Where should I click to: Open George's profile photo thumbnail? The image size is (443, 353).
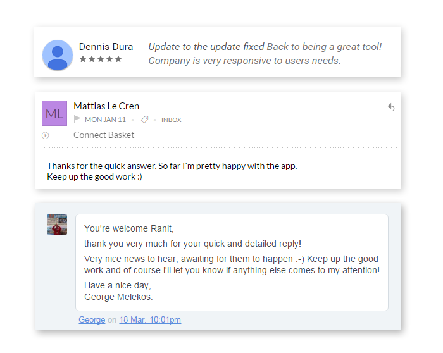[x=57, y=225]
